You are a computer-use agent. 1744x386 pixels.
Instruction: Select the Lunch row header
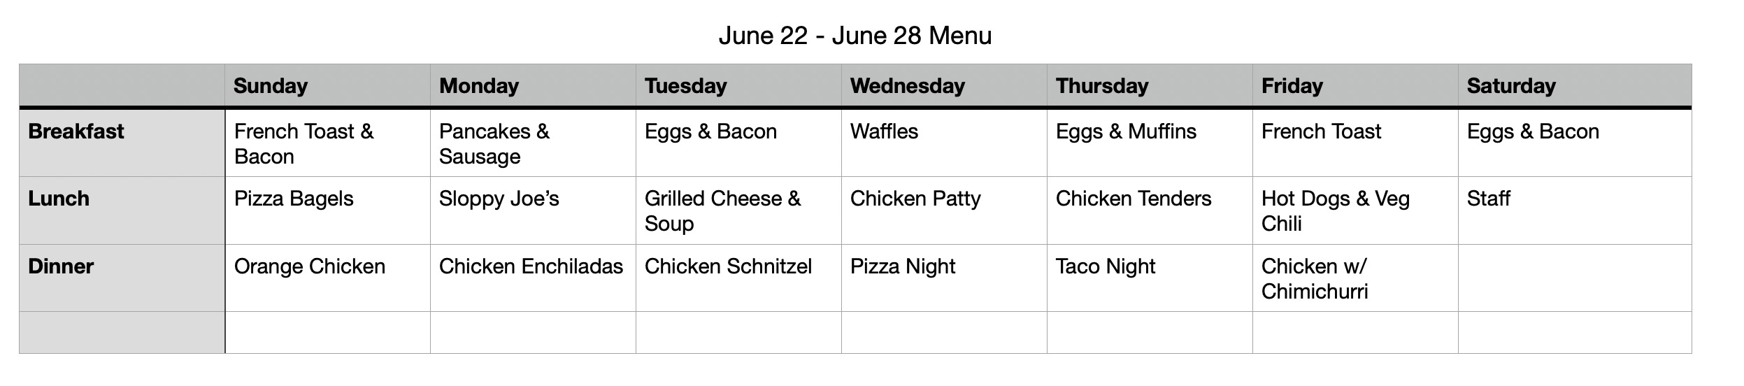(x=122, y=210)
